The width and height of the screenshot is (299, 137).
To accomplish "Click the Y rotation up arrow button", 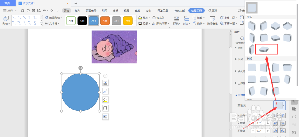I will [275, 123].
